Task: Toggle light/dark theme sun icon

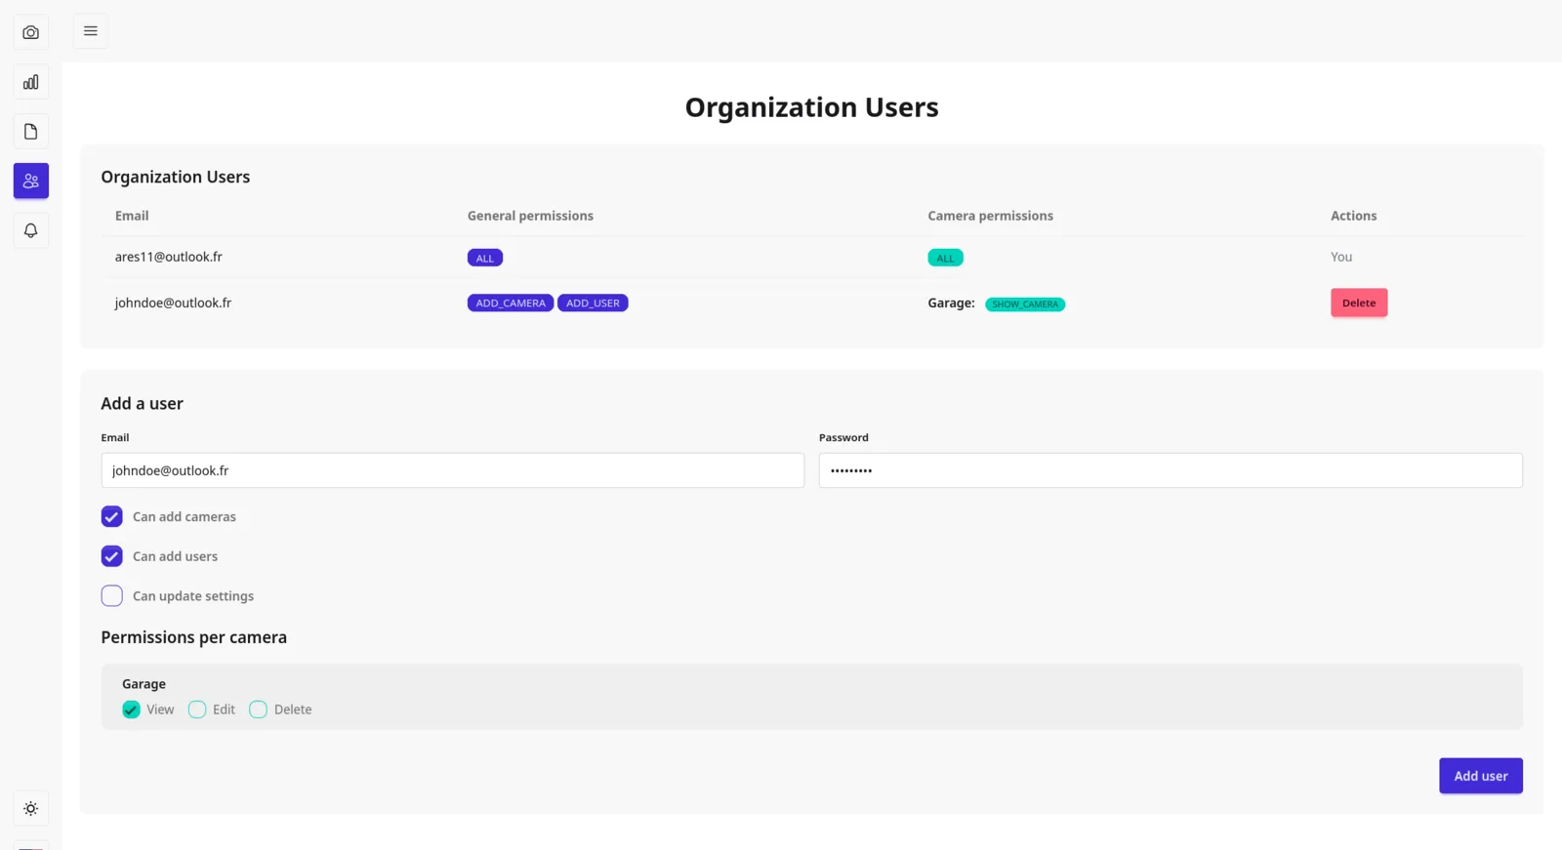Action: coord(31,808)
